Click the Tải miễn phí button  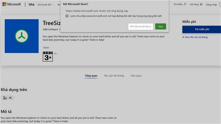202,29
